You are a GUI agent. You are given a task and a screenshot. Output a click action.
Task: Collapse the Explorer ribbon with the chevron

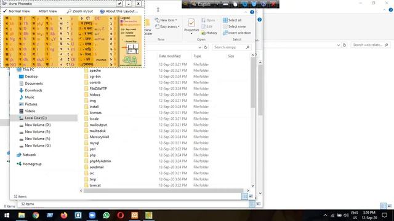click(x=246, y=12)
